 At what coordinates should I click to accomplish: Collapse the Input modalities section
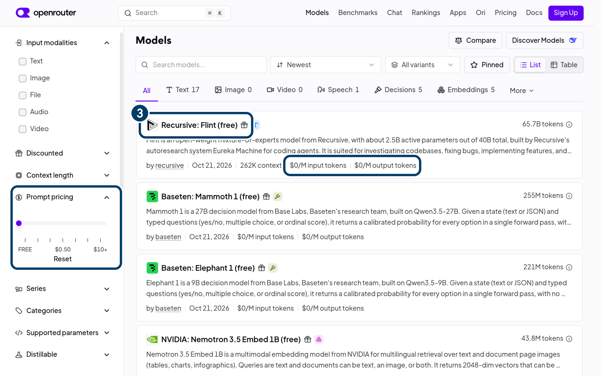pyautogui.click(x=107, y=43)
